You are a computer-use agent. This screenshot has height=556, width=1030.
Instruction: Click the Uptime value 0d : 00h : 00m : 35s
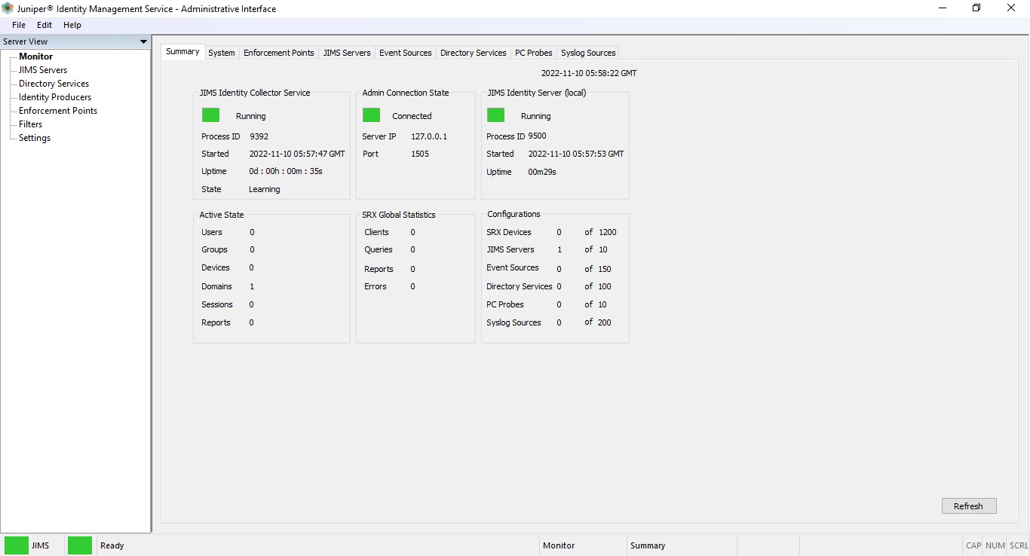pyautogui.click(x=286, y=171)
